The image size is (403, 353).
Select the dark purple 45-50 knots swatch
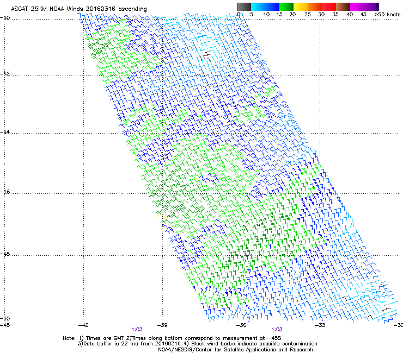(371, 7)
